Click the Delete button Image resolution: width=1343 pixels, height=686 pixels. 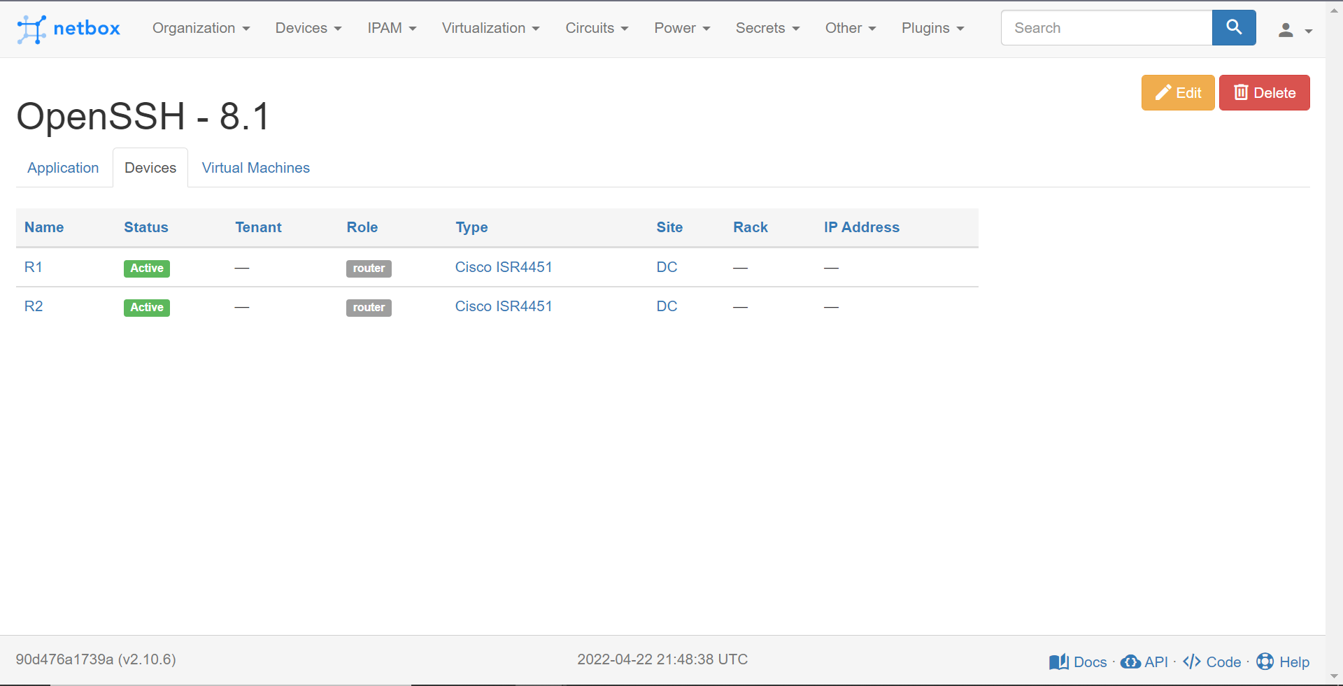1265,93
